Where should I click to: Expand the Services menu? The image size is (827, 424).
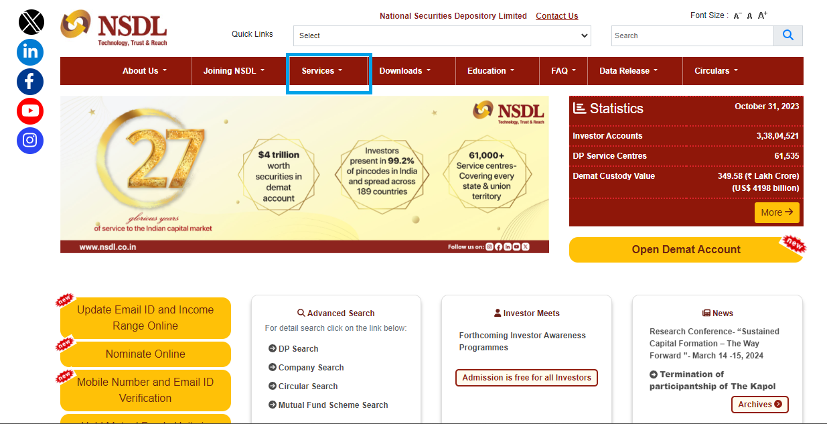coord(321,71)
